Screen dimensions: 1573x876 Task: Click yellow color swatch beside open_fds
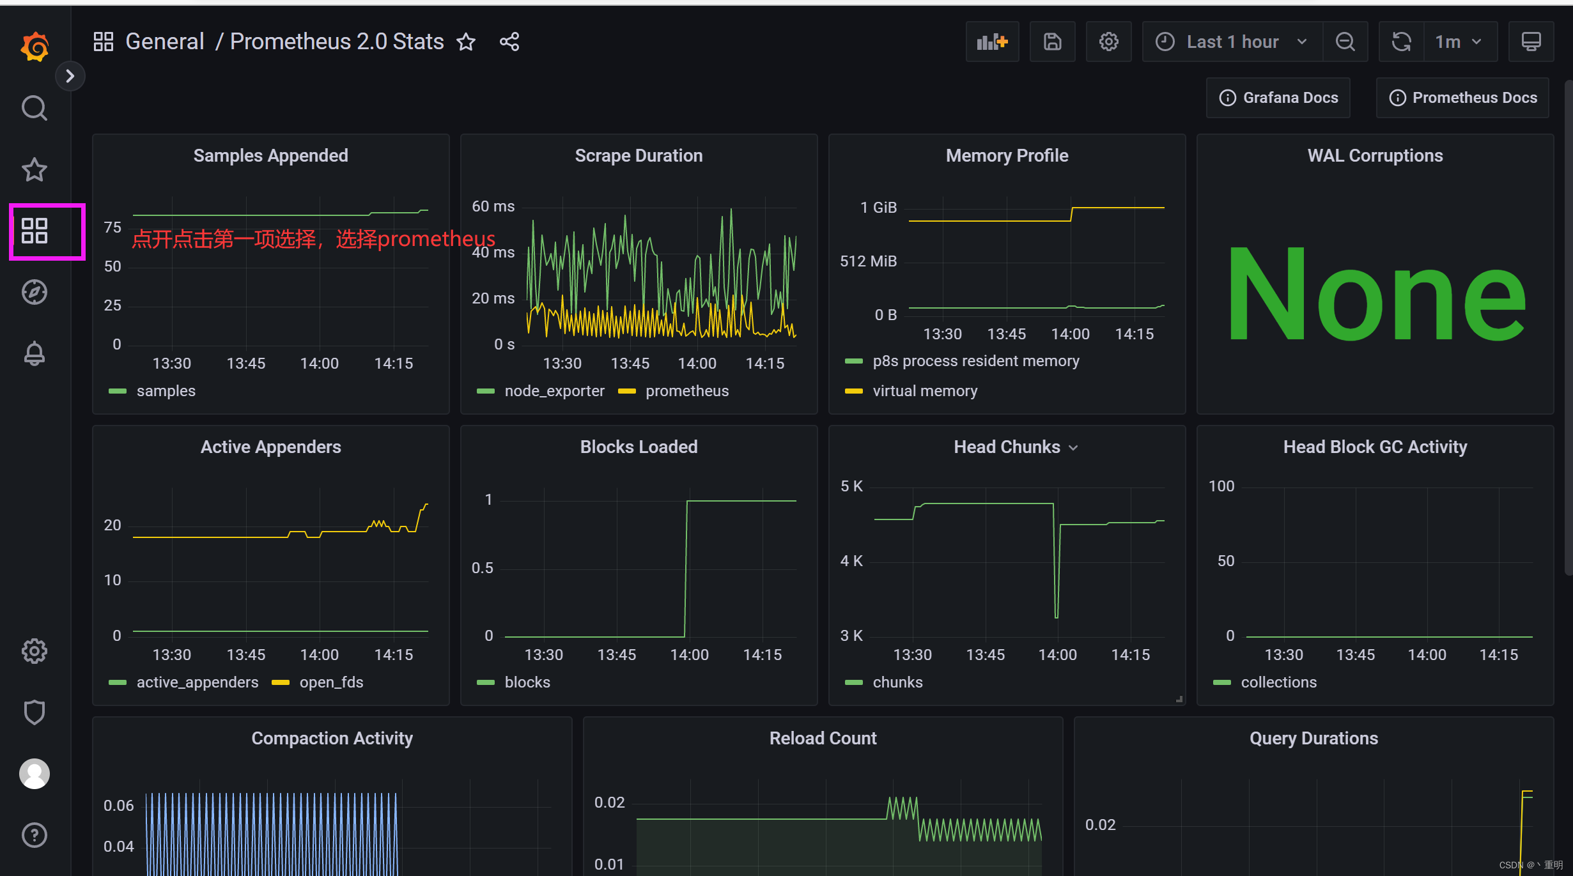pos(281,682)
